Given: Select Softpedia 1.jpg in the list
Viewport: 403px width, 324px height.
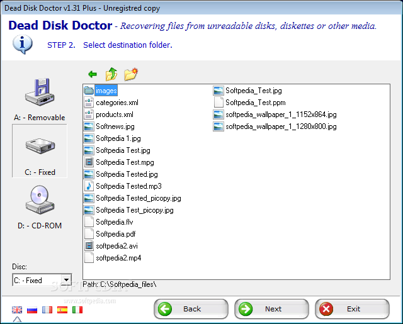Looking at the screenshot, I should 118,138.
